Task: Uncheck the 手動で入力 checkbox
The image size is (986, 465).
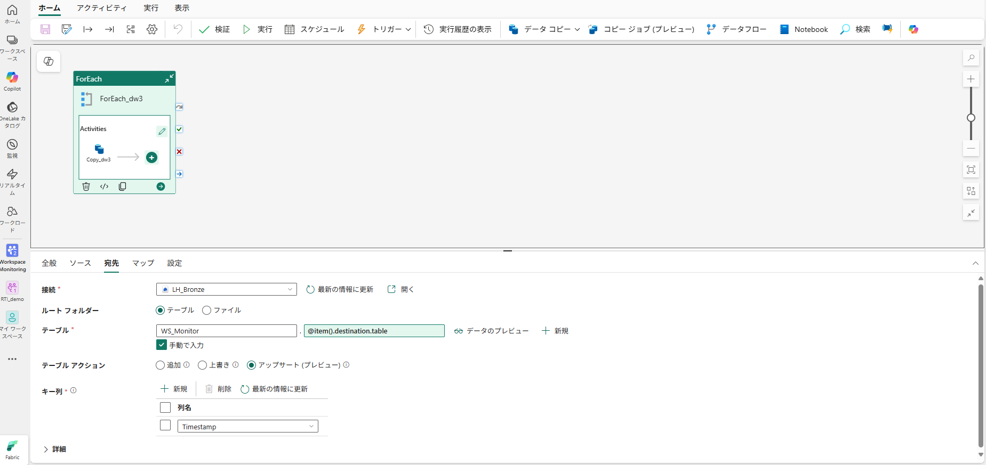Action: [x=162, y=345]
